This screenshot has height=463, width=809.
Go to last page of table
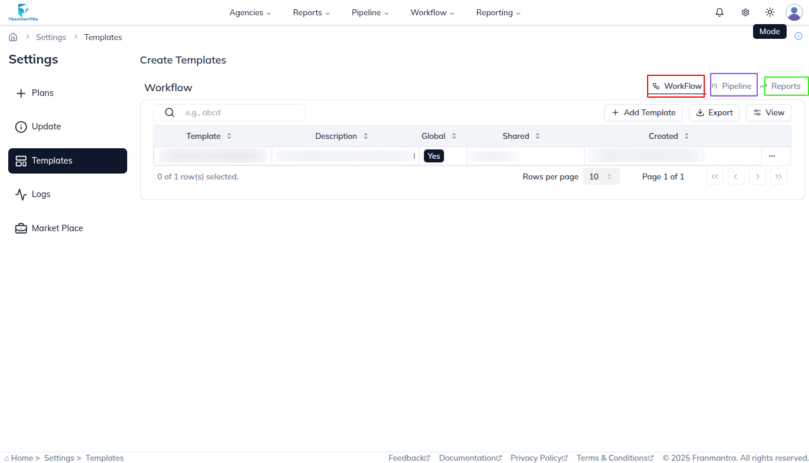[778, 176]
